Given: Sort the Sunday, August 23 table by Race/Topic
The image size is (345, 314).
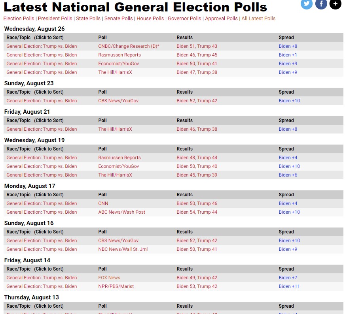Looking at the screenshot, I should tap(35, 92).
